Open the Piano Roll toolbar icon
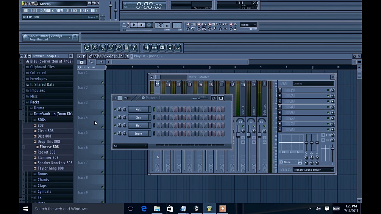Image resolution: width=381 pixels, height=214 pixels. pyautogui.click(x=162, y=48)
